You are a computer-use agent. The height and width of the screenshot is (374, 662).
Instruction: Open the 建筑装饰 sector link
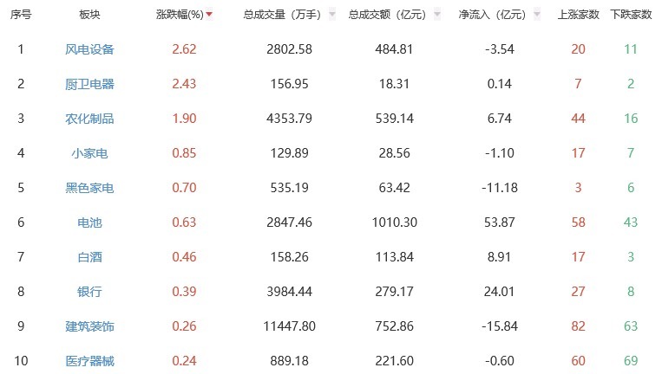[89, 326]
